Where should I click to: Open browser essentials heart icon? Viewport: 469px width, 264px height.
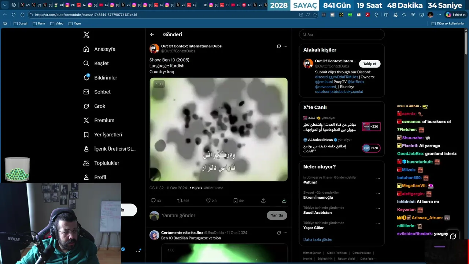(x=413, y=15)
